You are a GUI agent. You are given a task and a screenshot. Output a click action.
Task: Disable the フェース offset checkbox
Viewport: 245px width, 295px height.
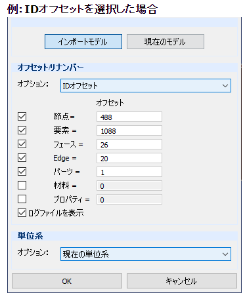22,144
